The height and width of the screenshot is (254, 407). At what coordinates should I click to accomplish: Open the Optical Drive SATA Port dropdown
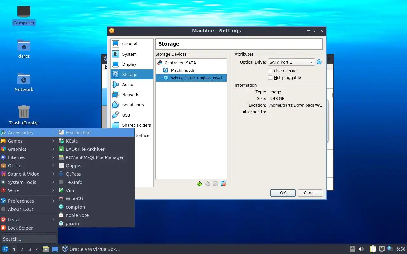pos(291,62)
